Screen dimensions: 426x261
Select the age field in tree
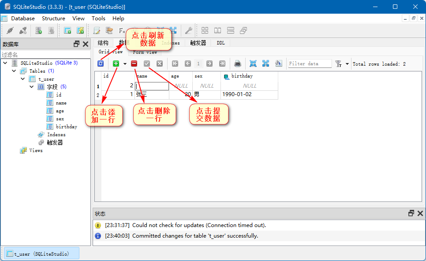click(x=60, y=111)
